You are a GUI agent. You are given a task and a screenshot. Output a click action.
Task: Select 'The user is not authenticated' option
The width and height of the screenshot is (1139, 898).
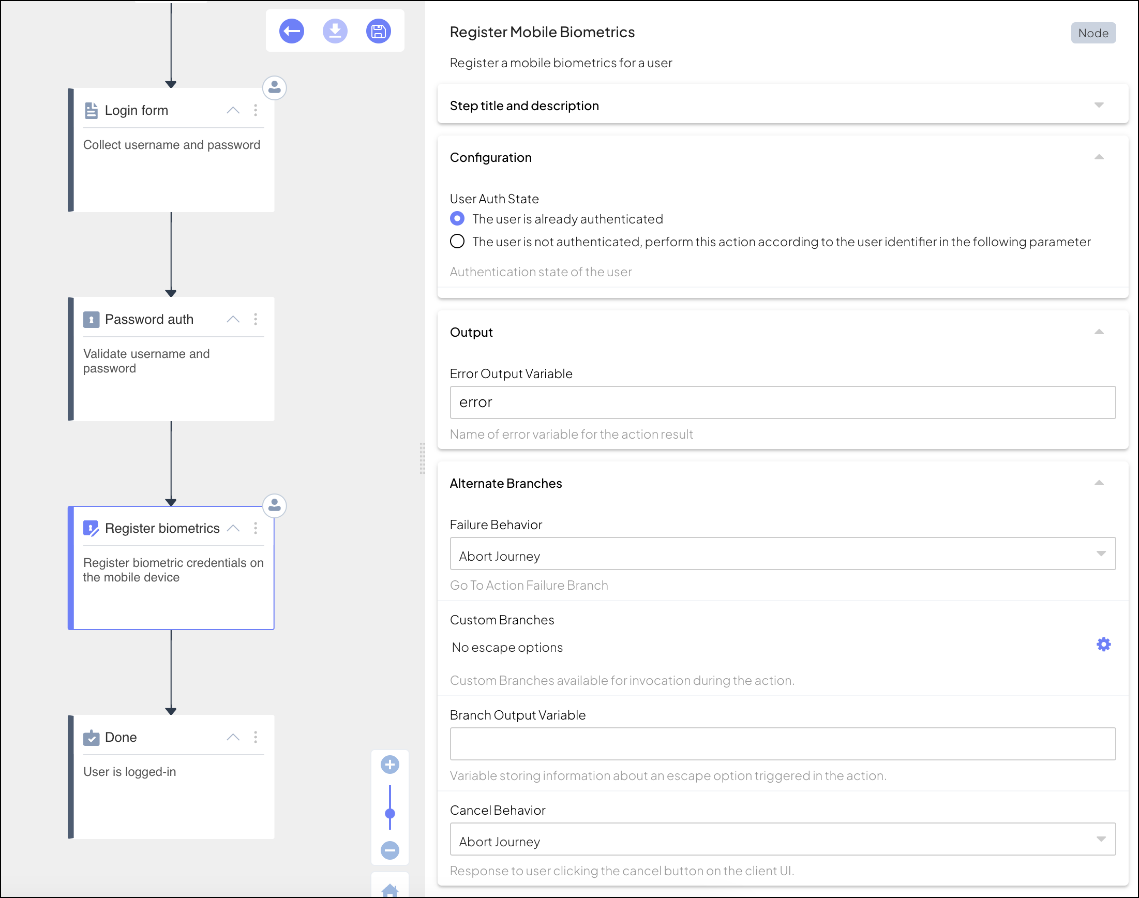pyautogui.click(x=457, y=242)
